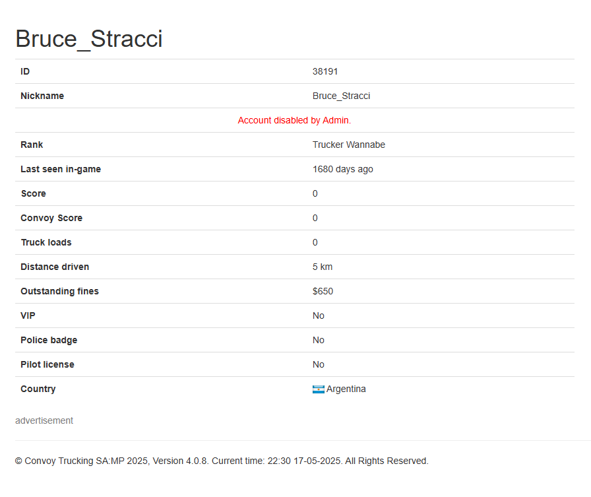Click the Truck loads row label
The width and height of the screenshot is (591, 497).
pyautogui.click(x=46, y=242)
